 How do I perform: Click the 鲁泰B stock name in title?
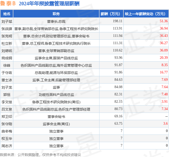(x=8, y=4)
